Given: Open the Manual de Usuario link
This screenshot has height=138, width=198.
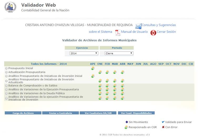Looking at the screenshot, I should click(x=134, y=32).
